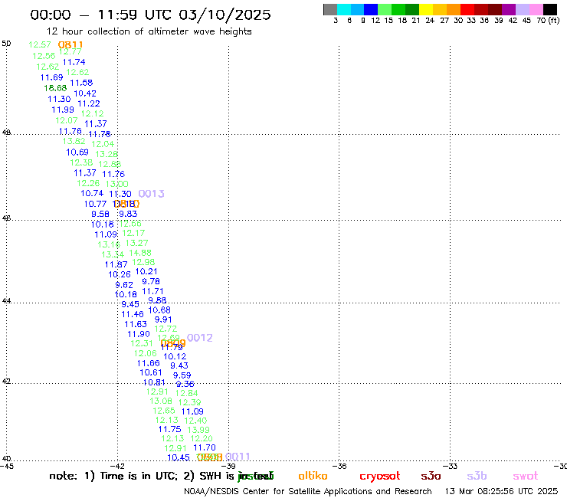The image size is (567, 498).
Task: Click the wave height value 10.74
Action: click(x=92, y=194)
